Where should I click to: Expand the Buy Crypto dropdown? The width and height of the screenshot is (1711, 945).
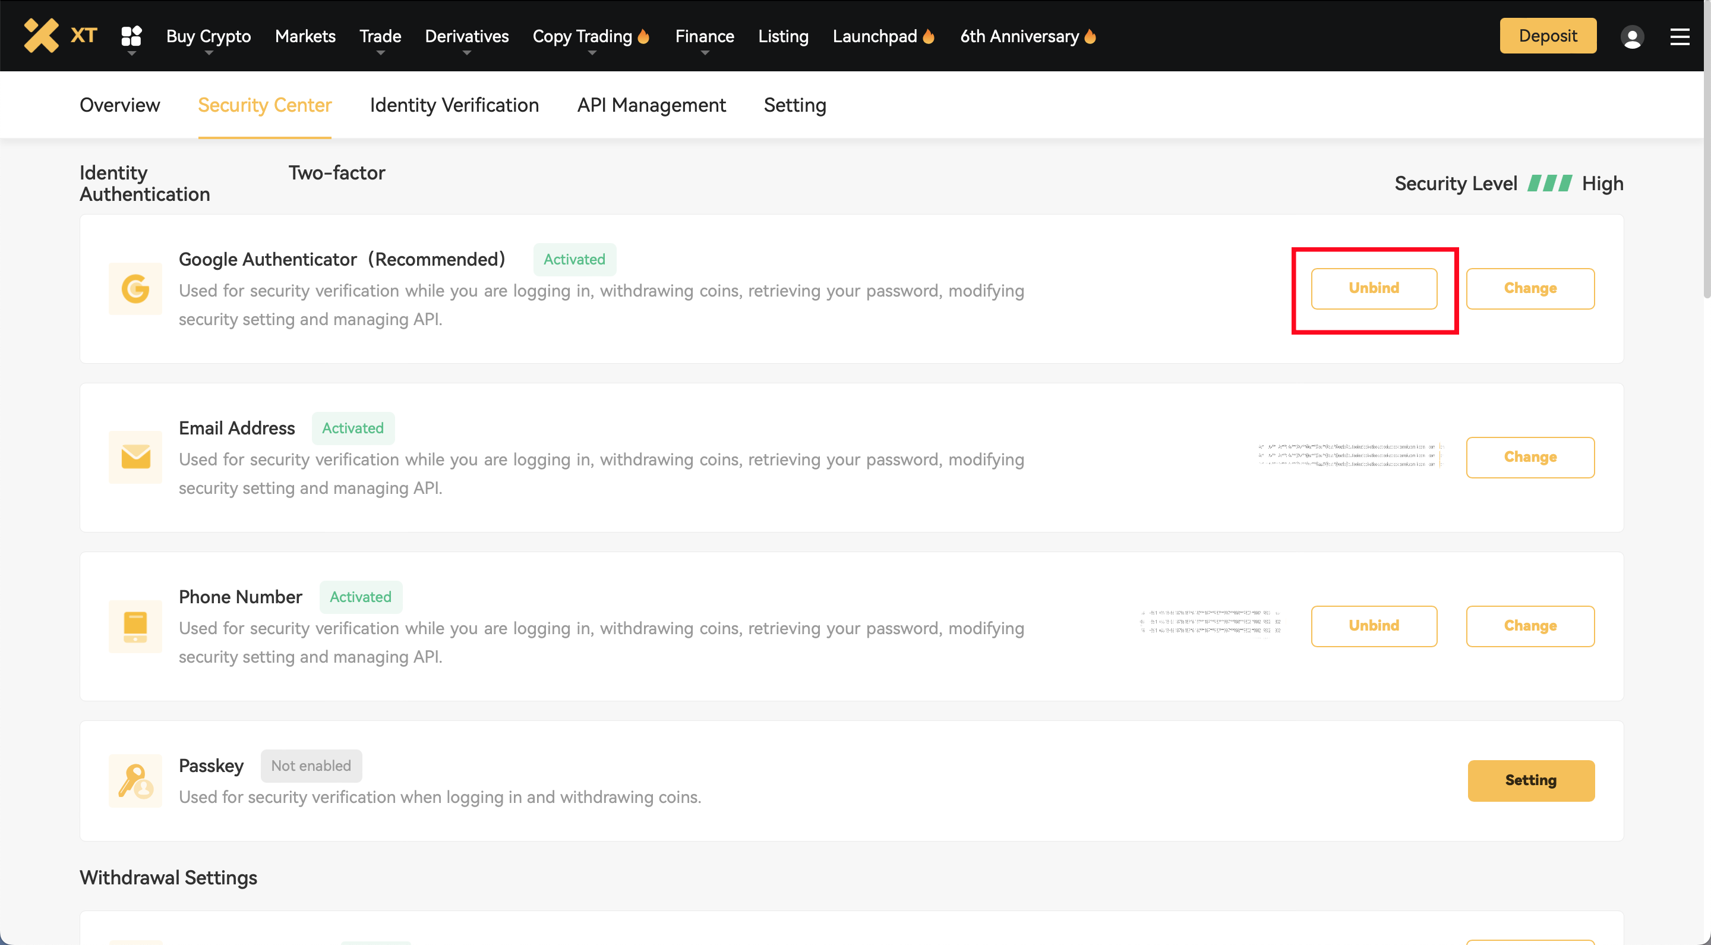(208, 36)
